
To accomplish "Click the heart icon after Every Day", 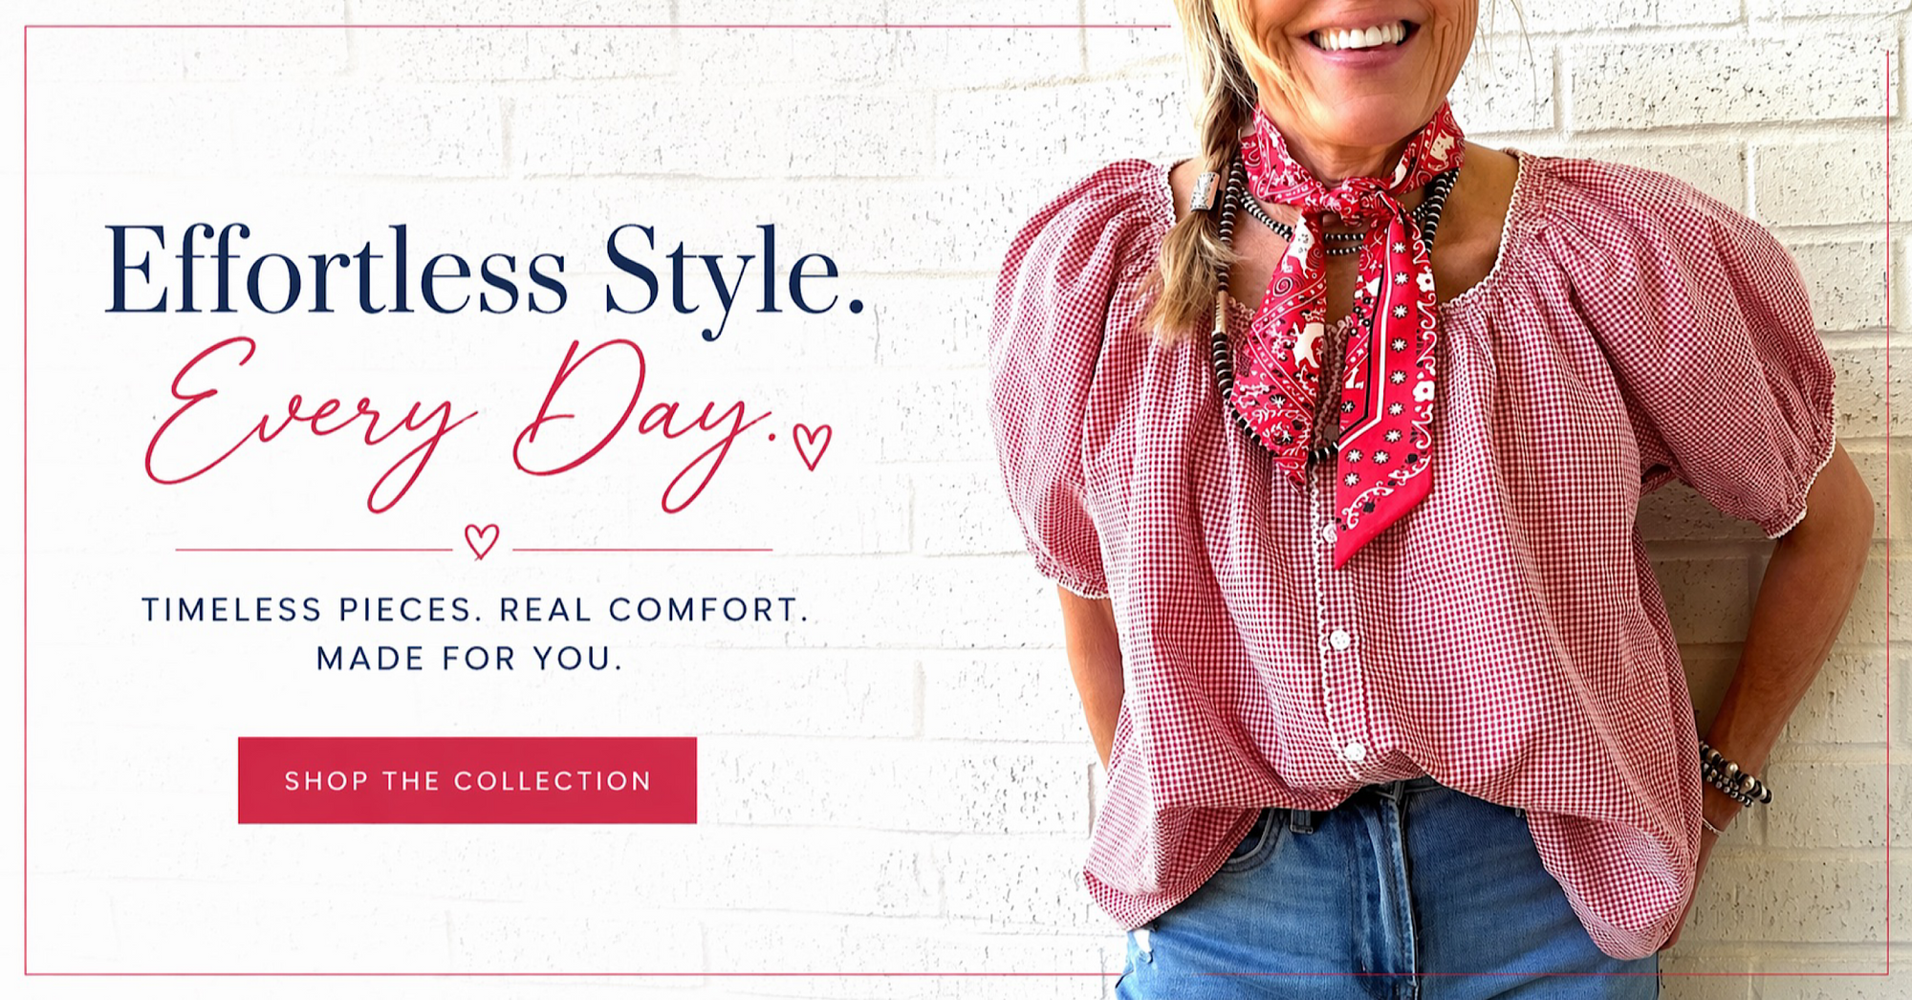I will coord(812,446).
